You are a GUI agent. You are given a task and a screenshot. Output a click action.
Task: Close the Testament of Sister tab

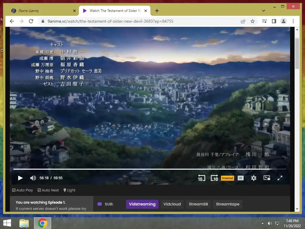[145, 11]
